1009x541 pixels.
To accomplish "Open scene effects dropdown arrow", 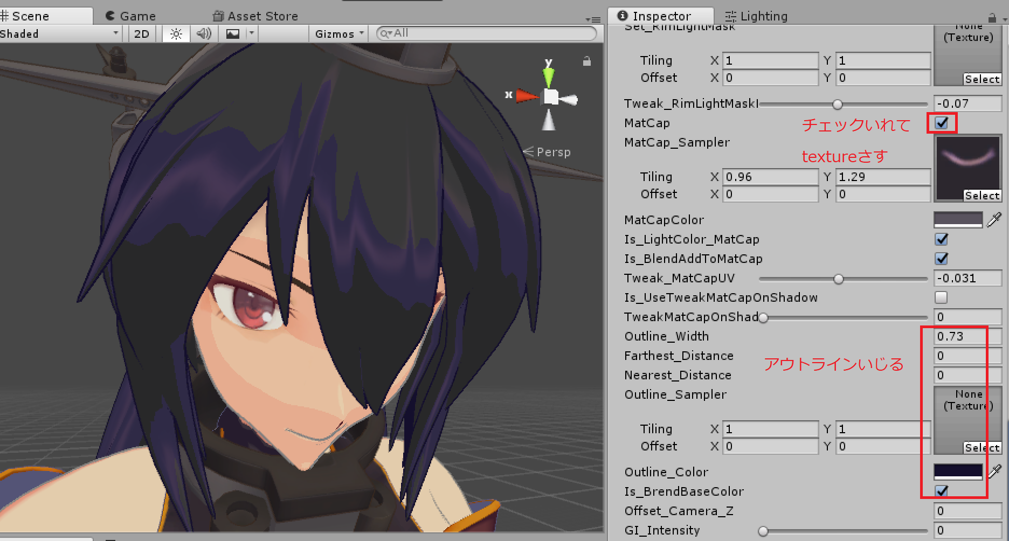I will tap(252, 34).
